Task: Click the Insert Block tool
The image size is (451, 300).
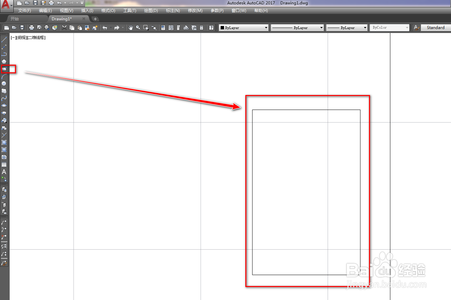Action: click(x=4, y=120)
